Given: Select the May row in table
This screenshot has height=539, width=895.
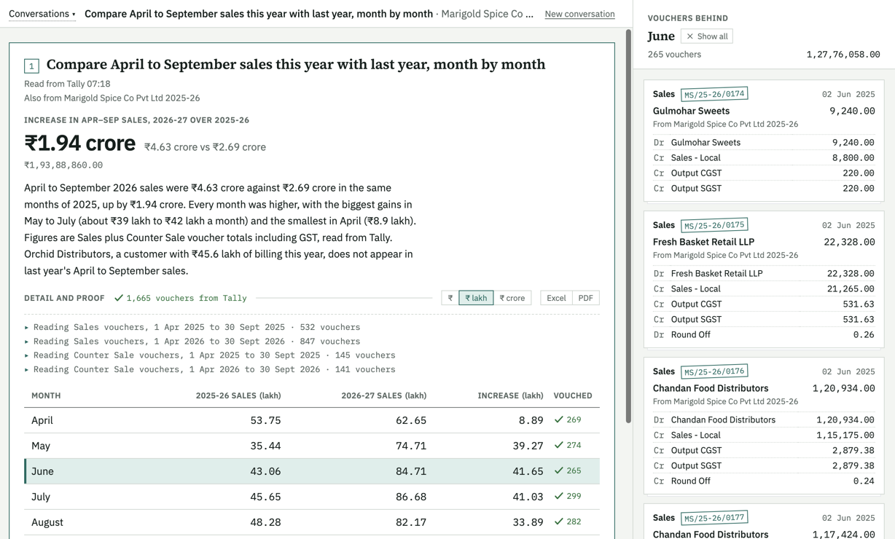Looking at the screenshot, I should [x=312, y=446].
